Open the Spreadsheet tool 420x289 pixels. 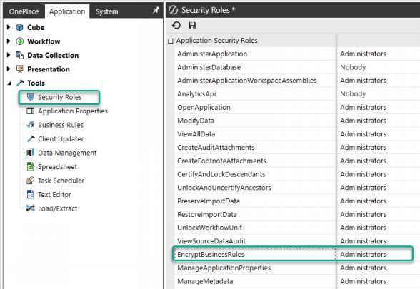point(52,167)
